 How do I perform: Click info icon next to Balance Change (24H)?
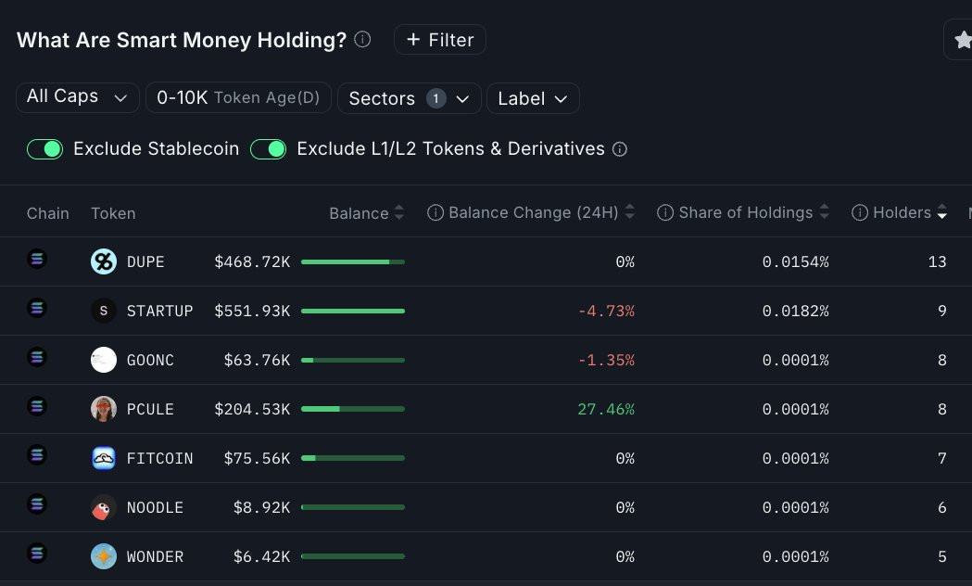coord(436,212)
